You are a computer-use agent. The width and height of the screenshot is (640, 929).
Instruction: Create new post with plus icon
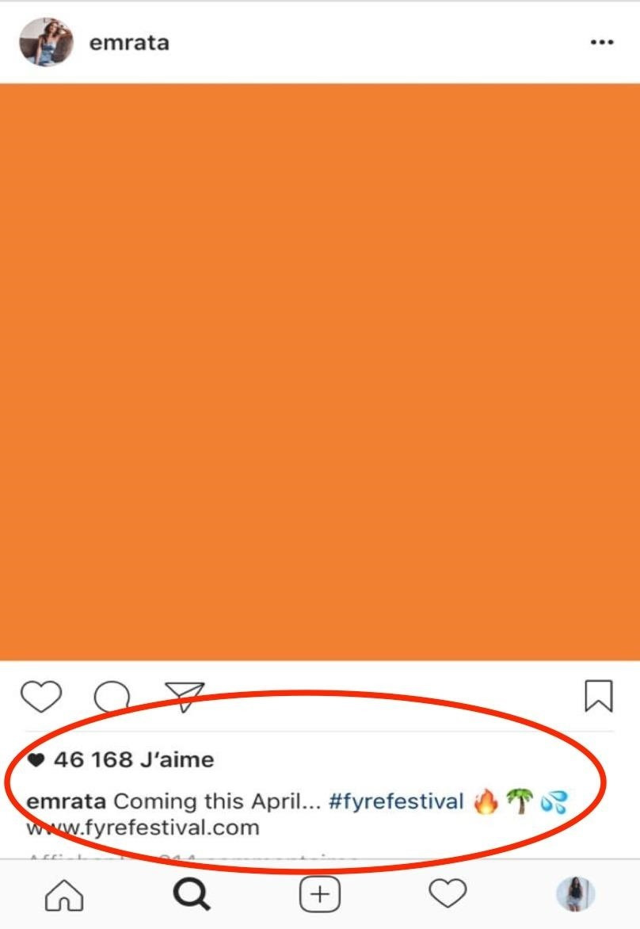click(320, 895)
